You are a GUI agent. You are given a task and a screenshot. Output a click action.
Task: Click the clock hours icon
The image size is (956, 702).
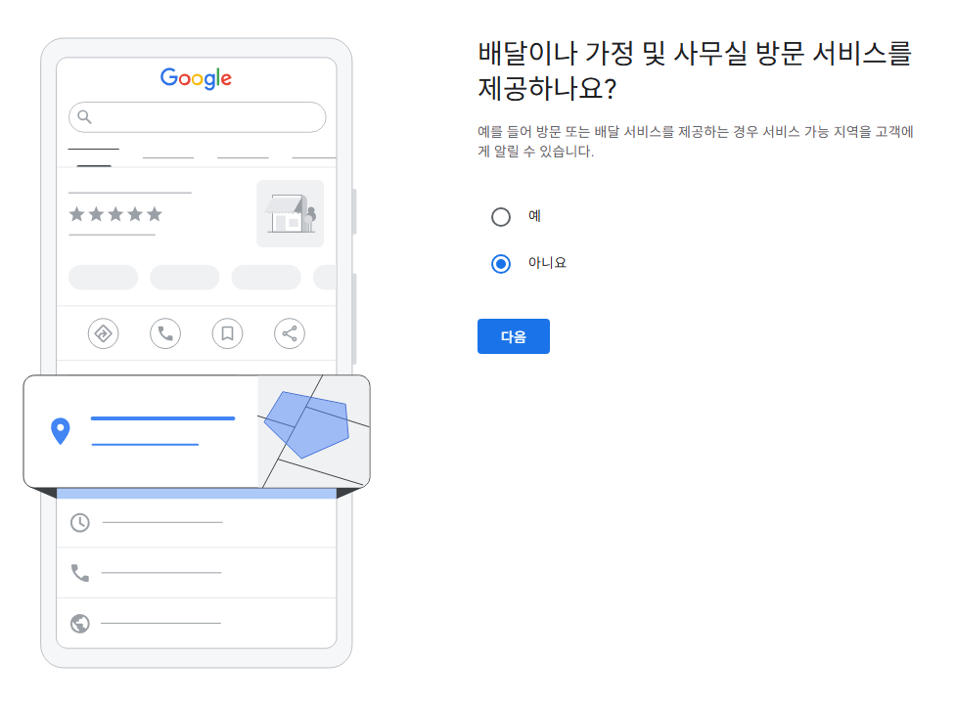click(x=80, y=523)
